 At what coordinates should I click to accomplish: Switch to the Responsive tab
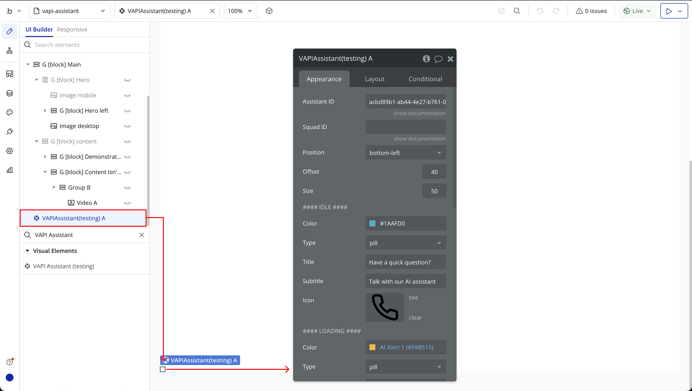point(72,29)
